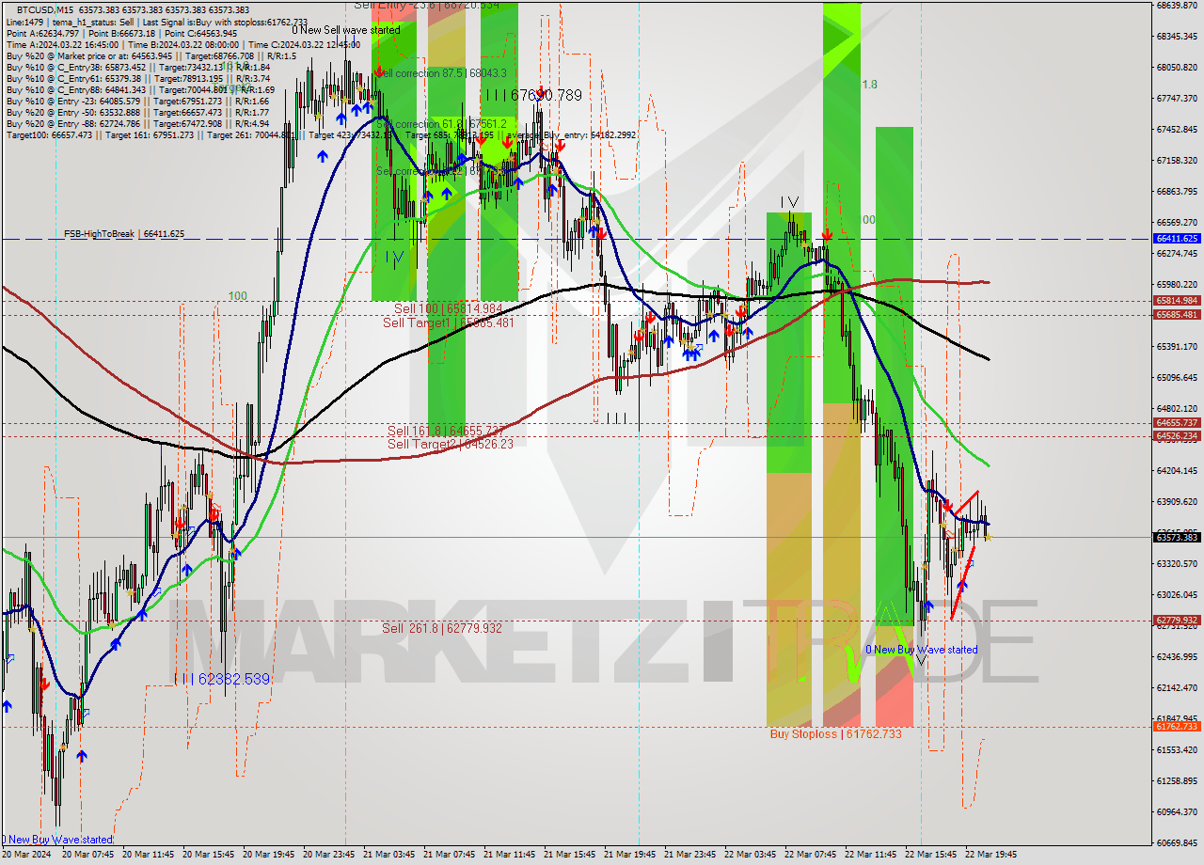
Task: Click the 'III 62382.539' wave label
Action: click(221, 678)
